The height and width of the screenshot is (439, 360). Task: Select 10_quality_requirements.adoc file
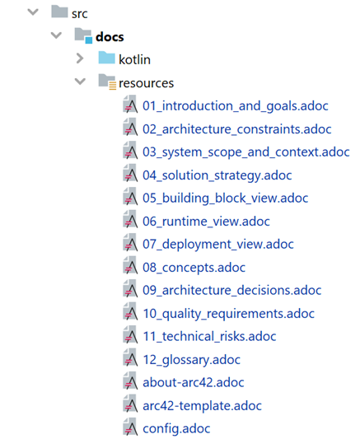tap(228, 314)
